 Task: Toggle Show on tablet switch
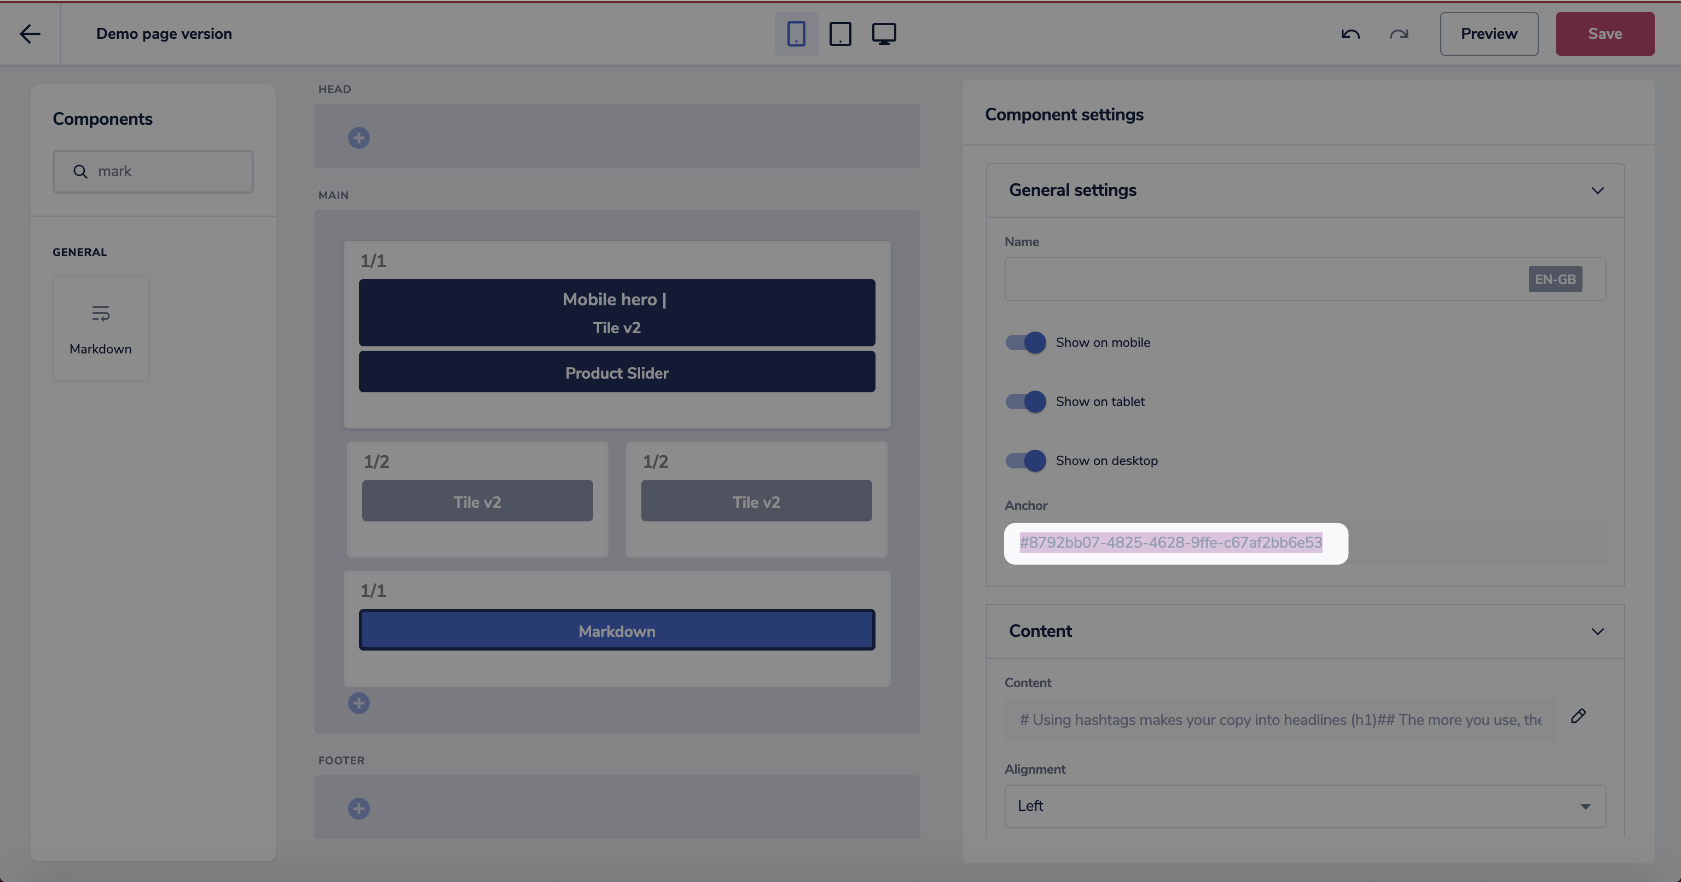[1025, 401]
